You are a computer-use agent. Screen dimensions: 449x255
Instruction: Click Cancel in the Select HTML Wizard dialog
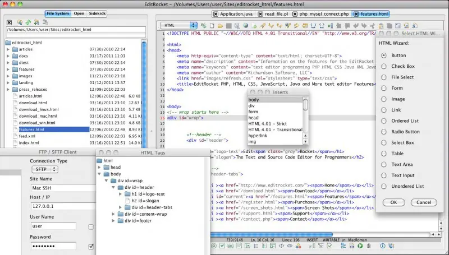pos(424,202)
